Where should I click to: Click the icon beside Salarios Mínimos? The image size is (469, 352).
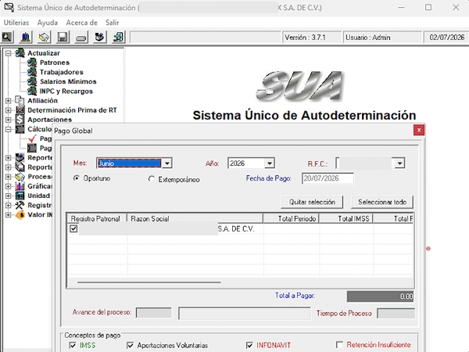[32, 81]
